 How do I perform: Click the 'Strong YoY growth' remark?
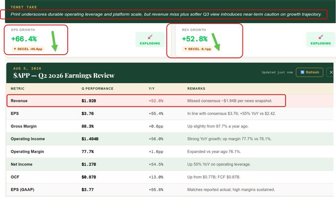229,139
